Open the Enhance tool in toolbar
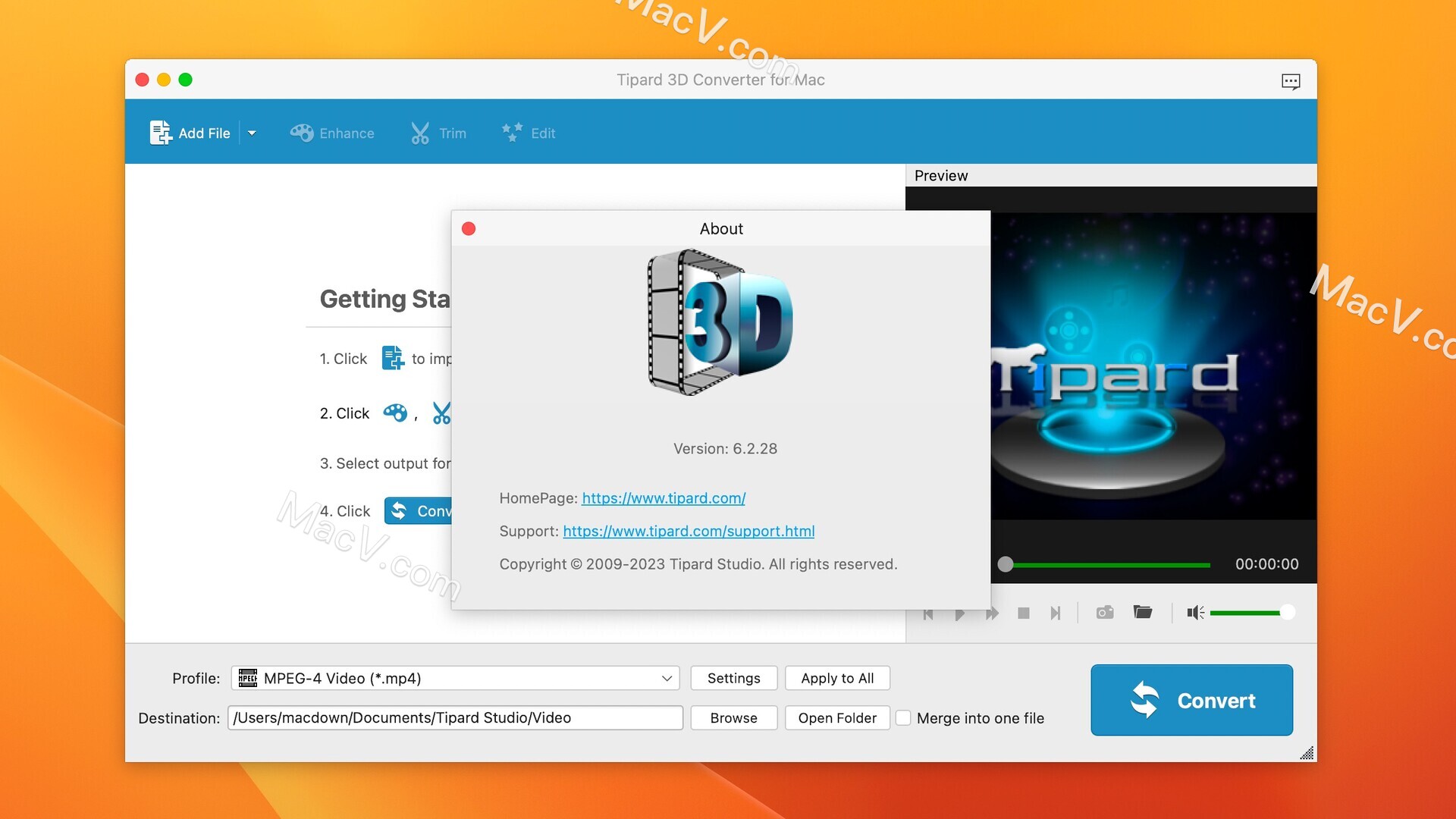Viewport: 1456px width, 819px height. (x=332, y=133)
